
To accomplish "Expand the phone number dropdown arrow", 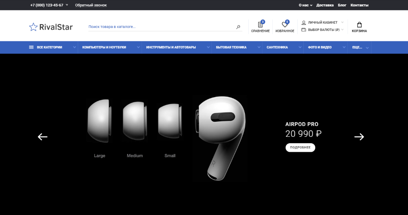I will tap(67, 5).
